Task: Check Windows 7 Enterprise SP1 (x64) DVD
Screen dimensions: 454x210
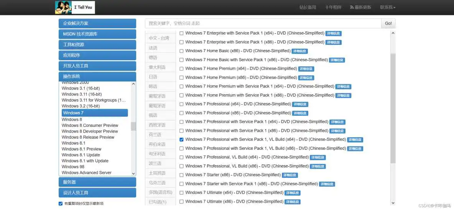Action: (x=181, y=33)
